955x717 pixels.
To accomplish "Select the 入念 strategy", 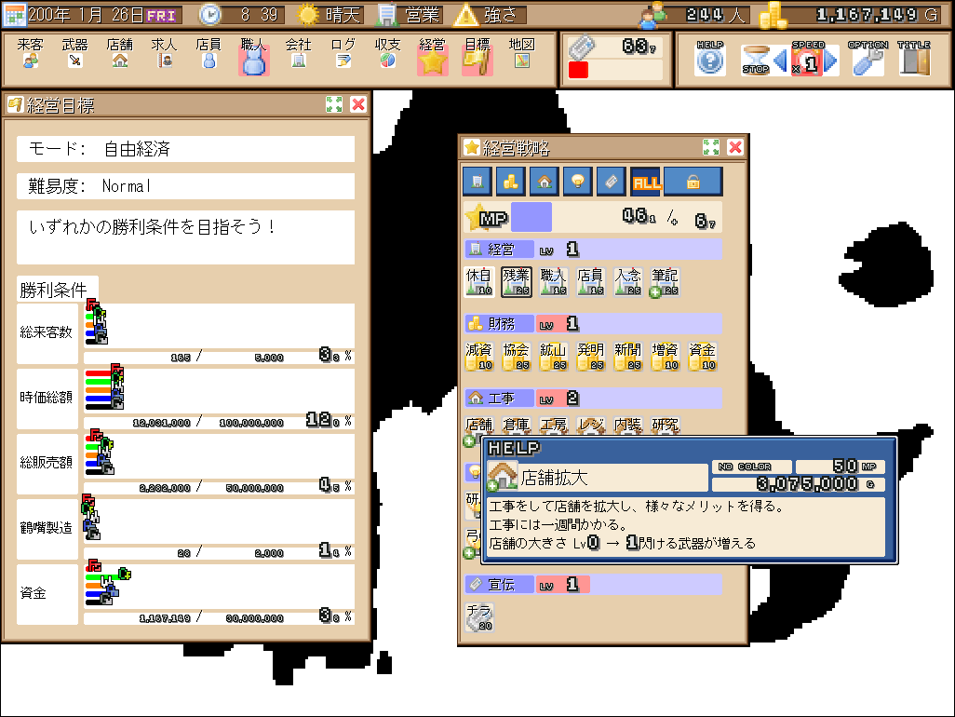I will coord(628,281).
